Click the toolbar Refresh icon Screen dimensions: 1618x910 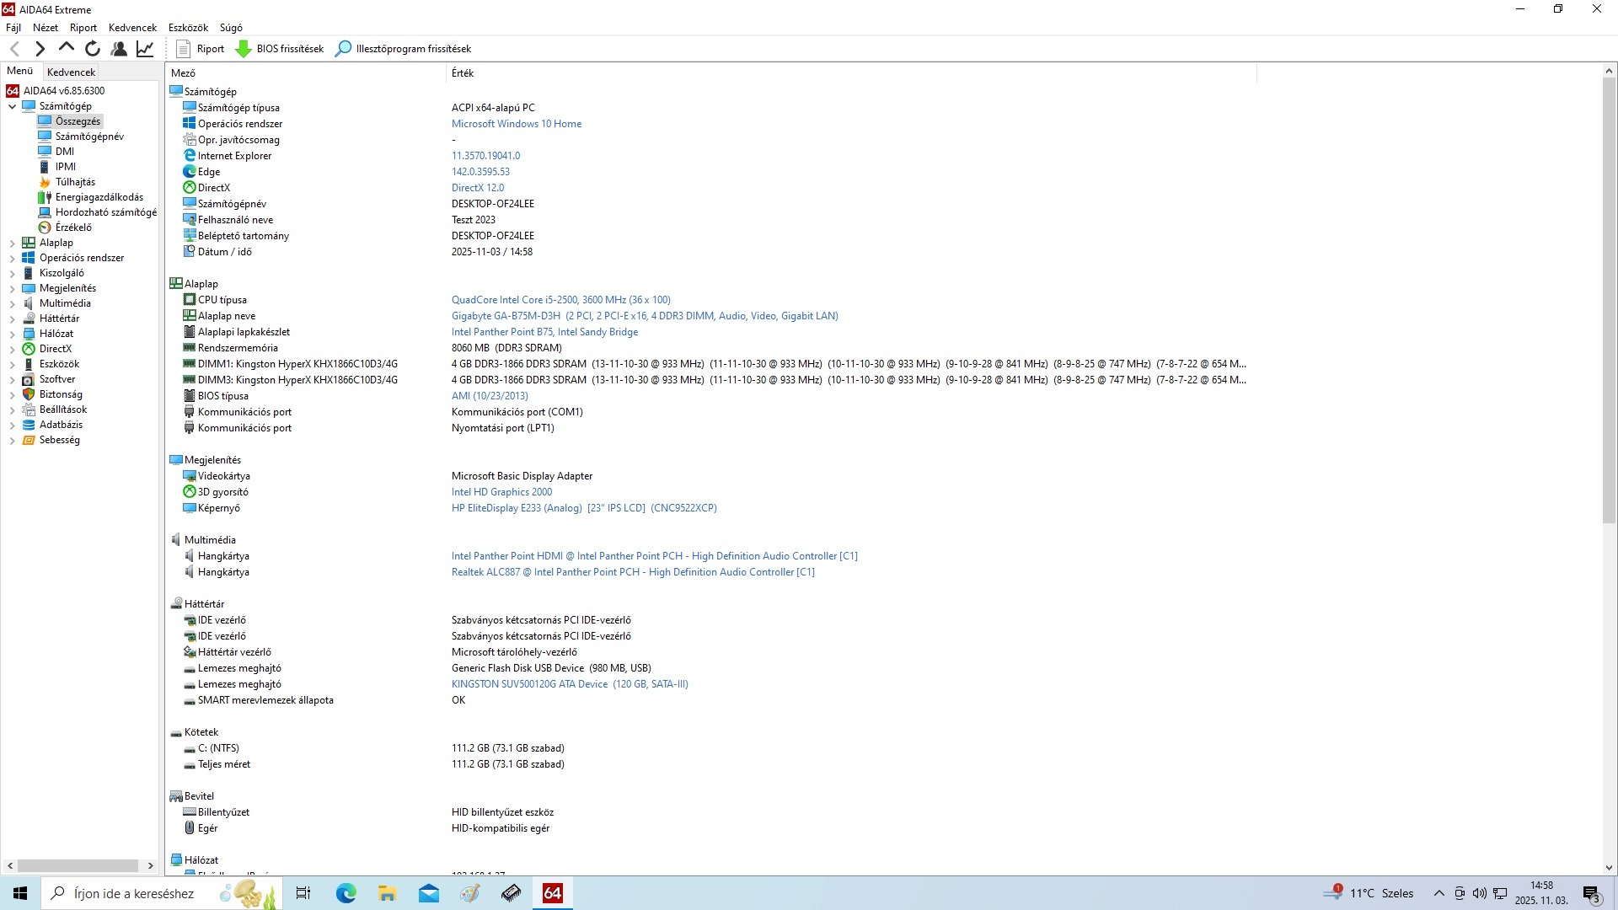93,49
